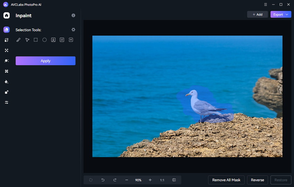The width and height of the screenshot is (294, 187).
Task: Open the pinwheel-shaped sidebar tool
Action: click(x=7, y=71)
